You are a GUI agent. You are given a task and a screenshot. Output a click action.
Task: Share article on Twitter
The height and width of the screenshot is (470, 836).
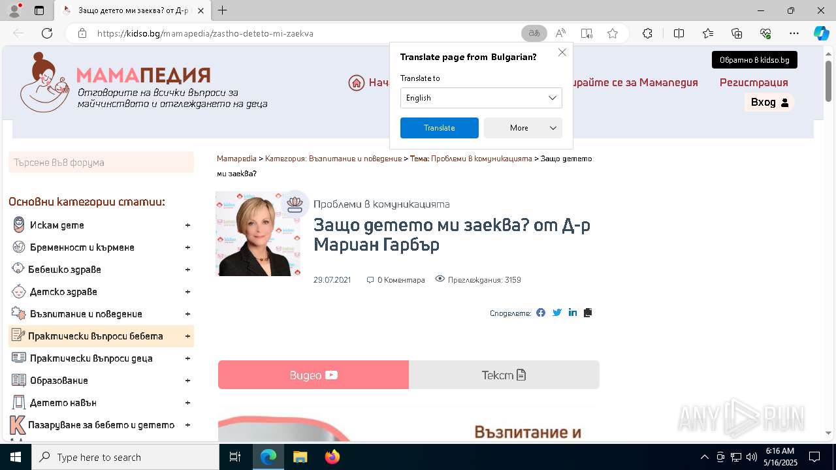557,313
